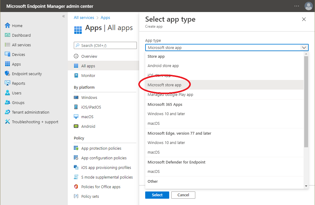The width and height of the screenshot is (315, 205).
Task: Open S mode supplemental policies link
Action: click(107, 177)
